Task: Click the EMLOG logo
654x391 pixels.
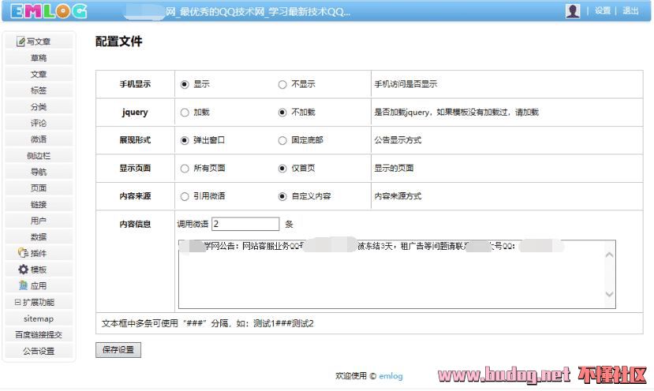Action: click(49, 11)
